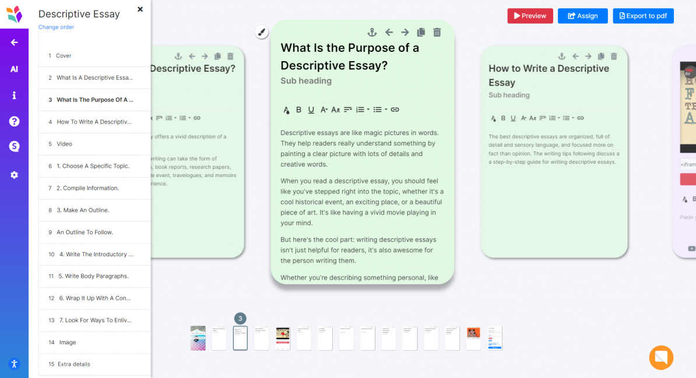Screen dimensions: 696x378
Task: Open Change order link
Action: click(x=56, y=27)
